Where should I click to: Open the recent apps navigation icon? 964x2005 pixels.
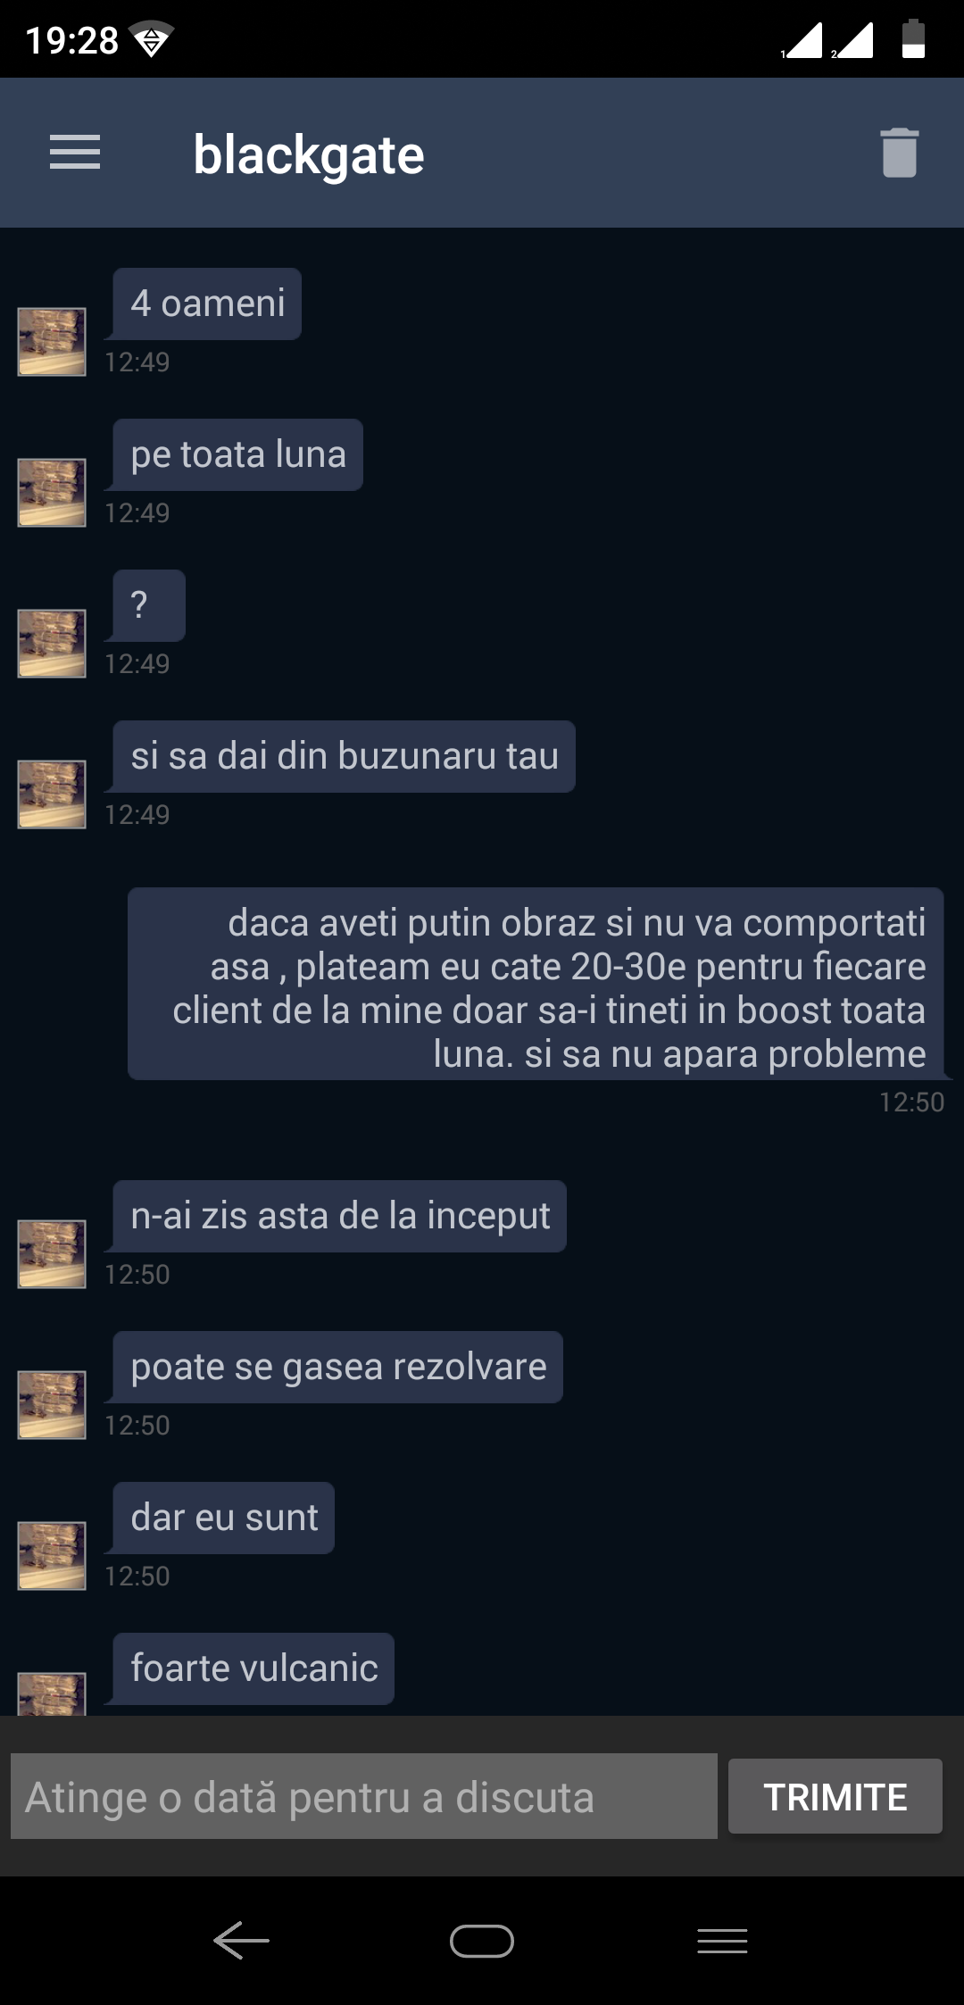click(722, 1941)
